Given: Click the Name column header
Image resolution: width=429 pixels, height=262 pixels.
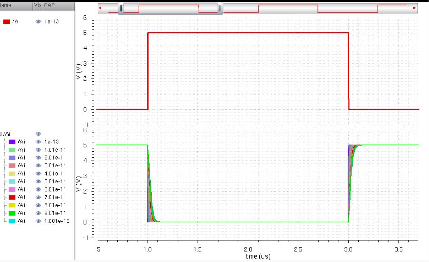Looking at the screenshot, I should 5,5.
